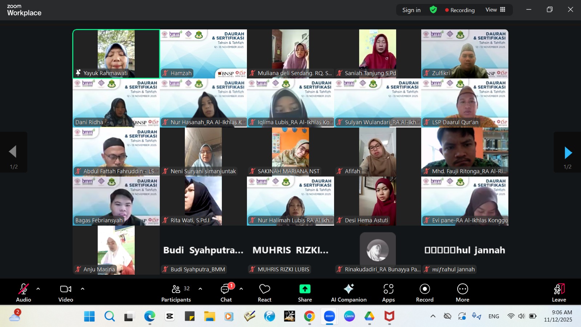Expand audio settings arrow beside Audio
Screen dimensions: 581x327
pos(38,289)
